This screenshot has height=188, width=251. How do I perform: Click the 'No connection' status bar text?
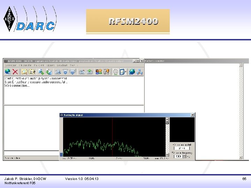(13, 158)
